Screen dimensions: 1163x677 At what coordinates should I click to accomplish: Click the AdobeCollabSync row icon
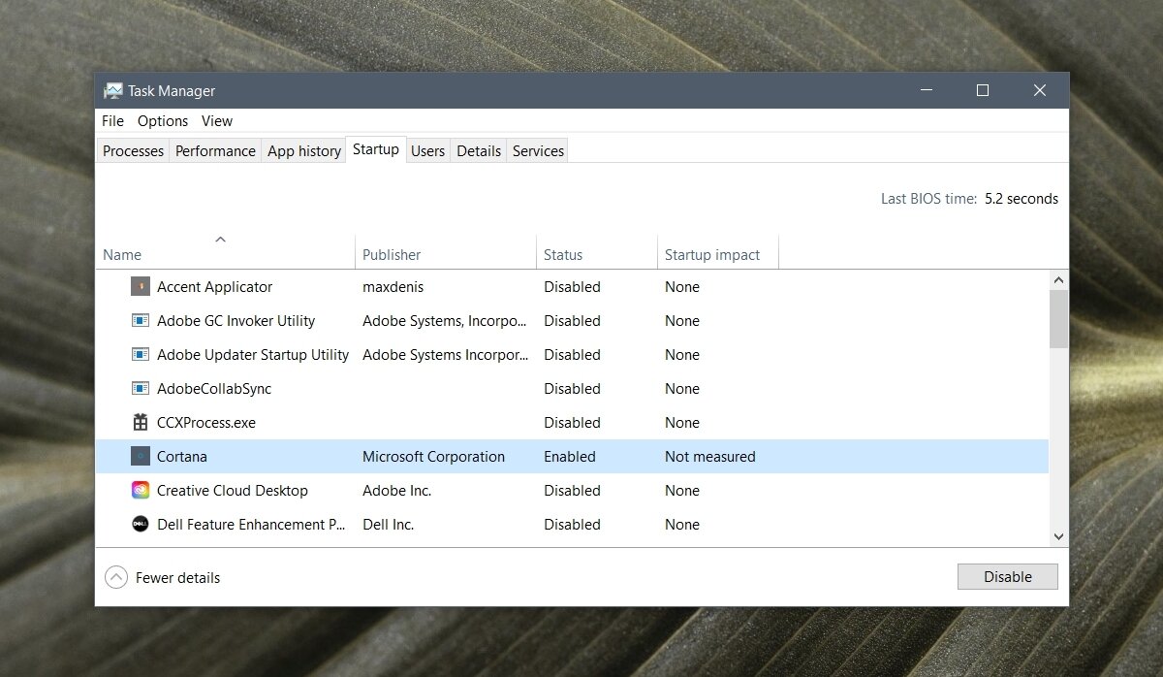[141, 389]
